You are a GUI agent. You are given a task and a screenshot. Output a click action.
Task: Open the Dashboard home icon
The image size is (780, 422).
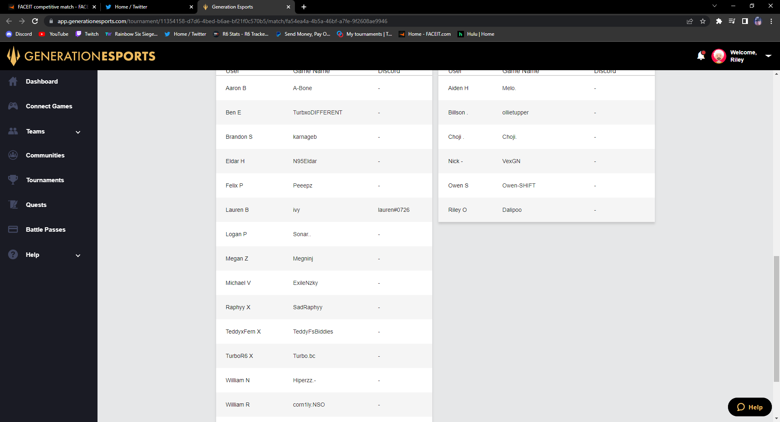(13, 82)
